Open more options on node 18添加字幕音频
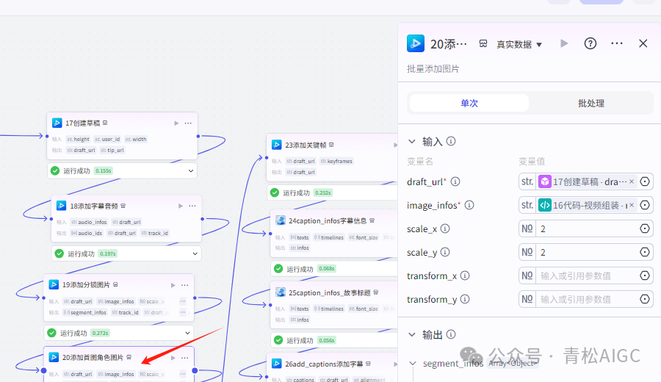The width and height of the screenshot is (661, 382). point(192,206)
